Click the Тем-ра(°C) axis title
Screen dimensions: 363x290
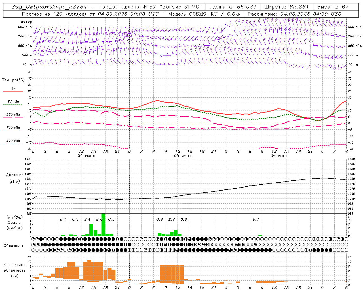13,80
